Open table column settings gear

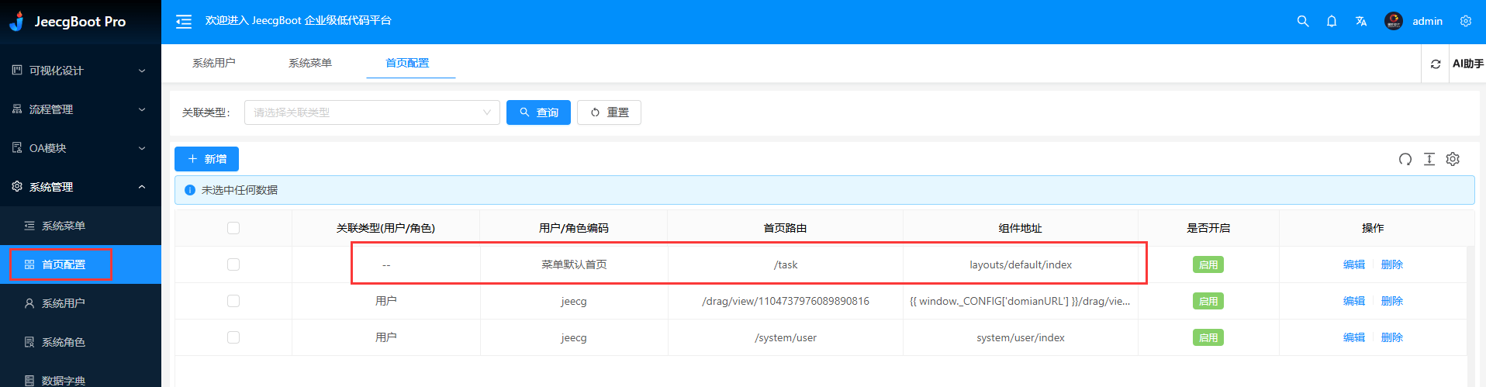point(1453,159)
